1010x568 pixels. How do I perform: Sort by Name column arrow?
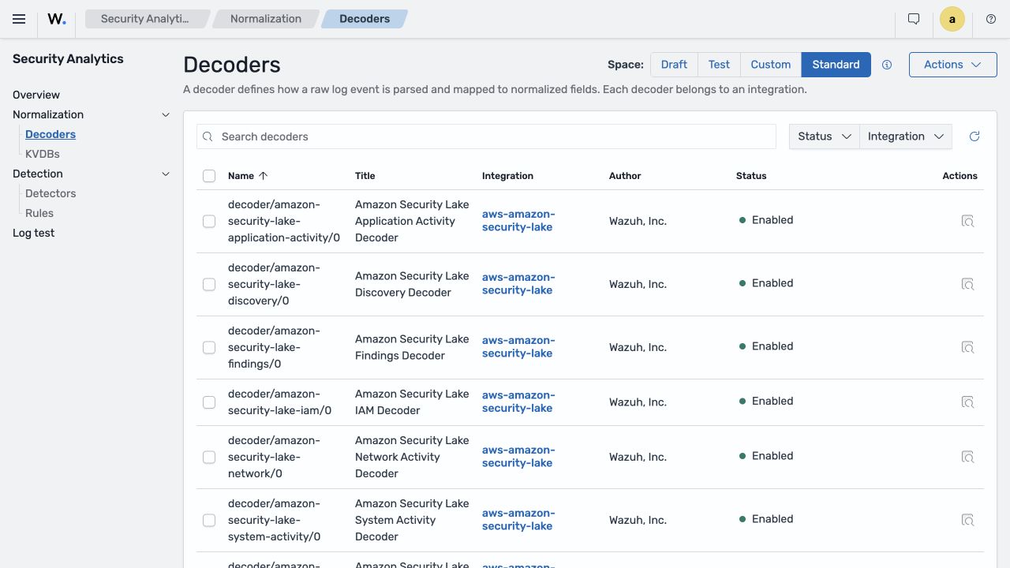coord(264,176)
